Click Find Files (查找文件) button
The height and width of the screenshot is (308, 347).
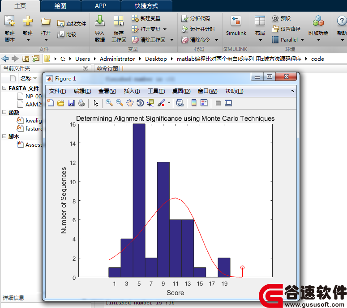click(72, 24)
